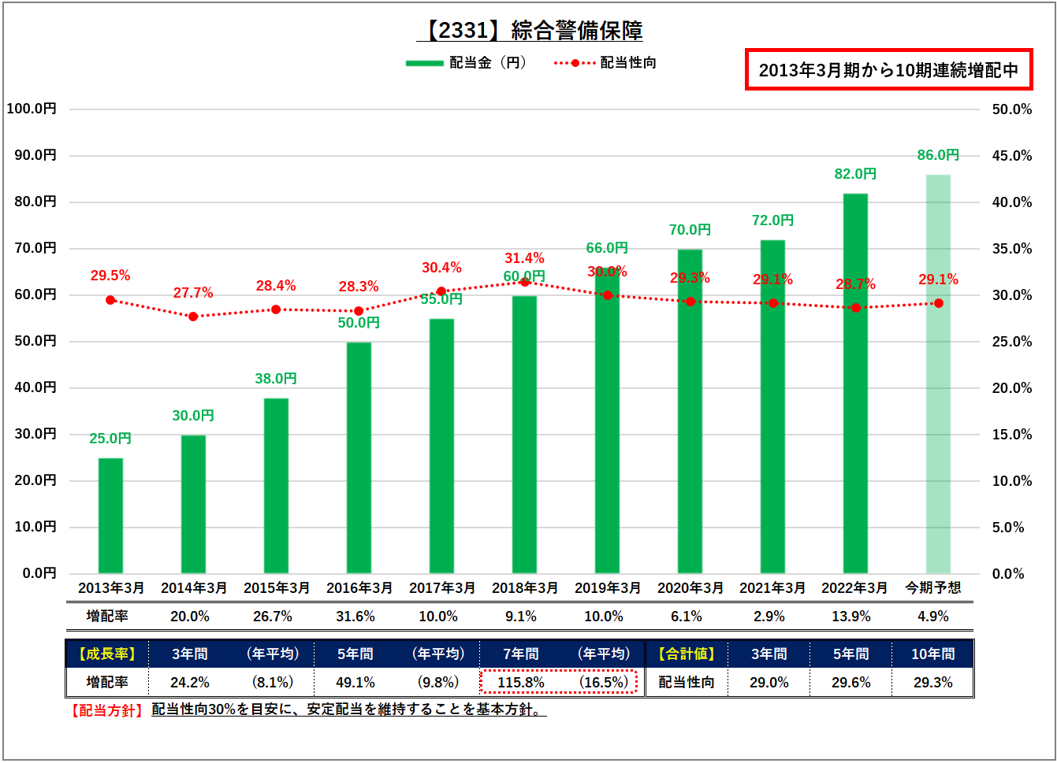Click the 増配率 row header under the chart
This screenshot has height=763, width=1057.
tap(107, 617)
